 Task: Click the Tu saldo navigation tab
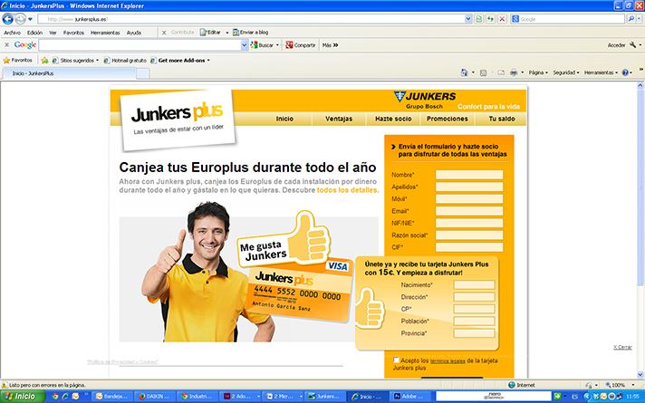pyautogui.click(x=502, y=119)
